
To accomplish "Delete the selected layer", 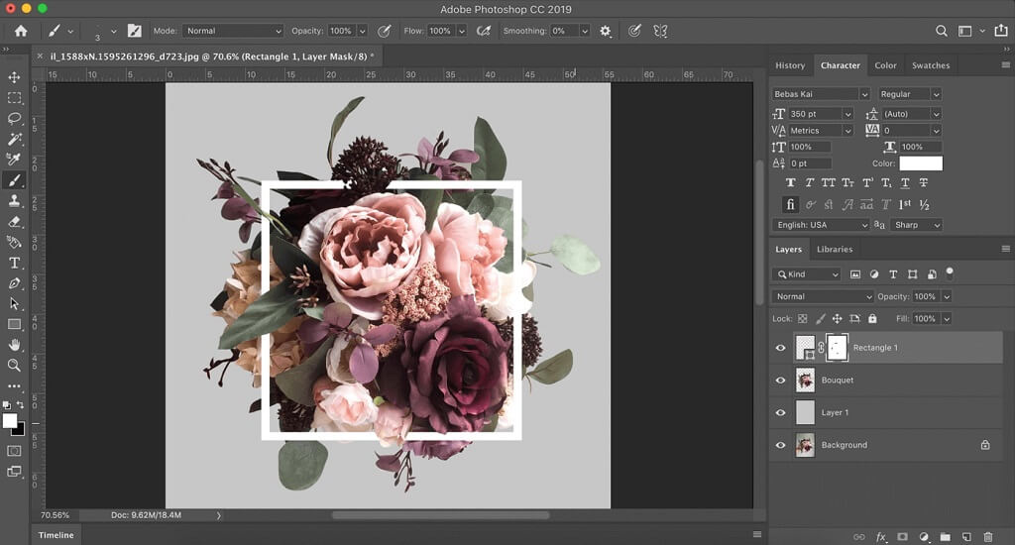I will click(988, 537).
